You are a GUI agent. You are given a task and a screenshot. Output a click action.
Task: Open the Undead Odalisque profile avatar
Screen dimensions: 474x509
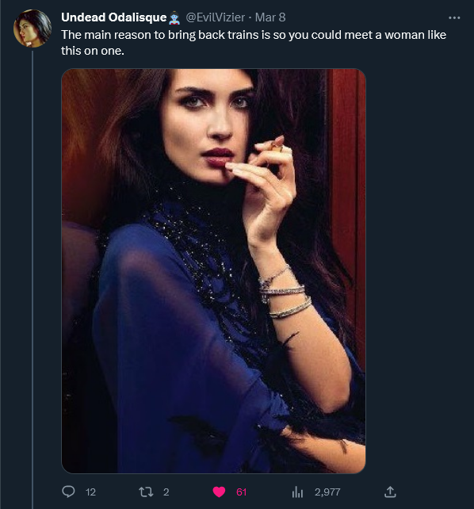[32, 29]
